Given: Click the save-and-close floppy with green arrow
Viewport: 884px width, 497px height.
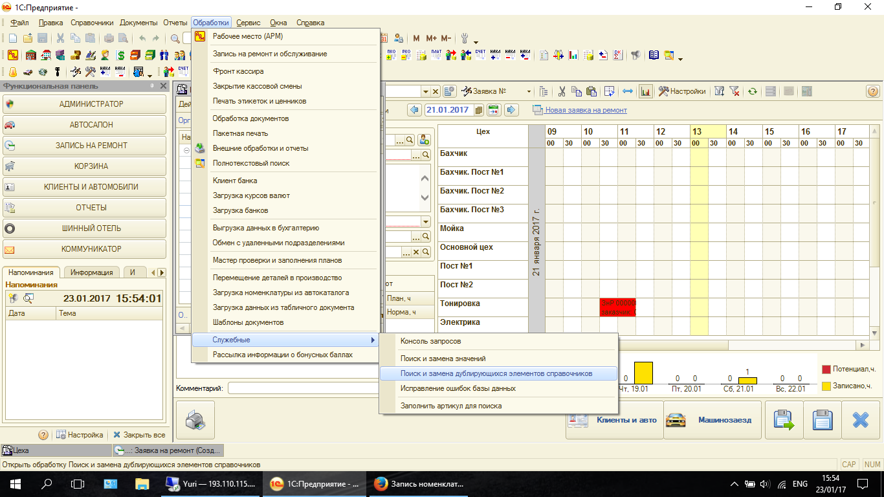Looking at the screenshot, I should tap(784, 420).
